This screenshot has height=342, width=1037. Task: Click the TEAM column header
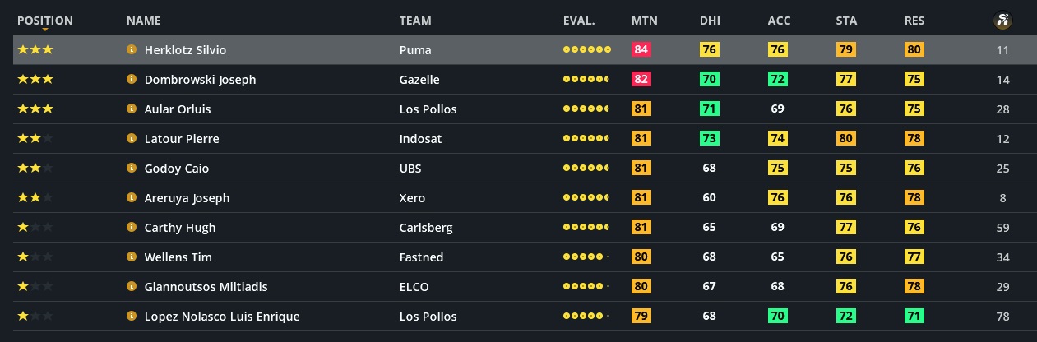415,21
